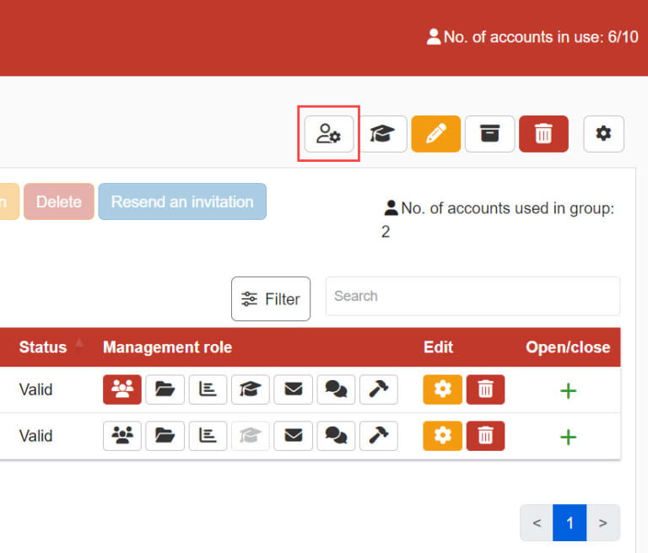
Task: Expand the first row with green plus
Action: tap(569, 390)
